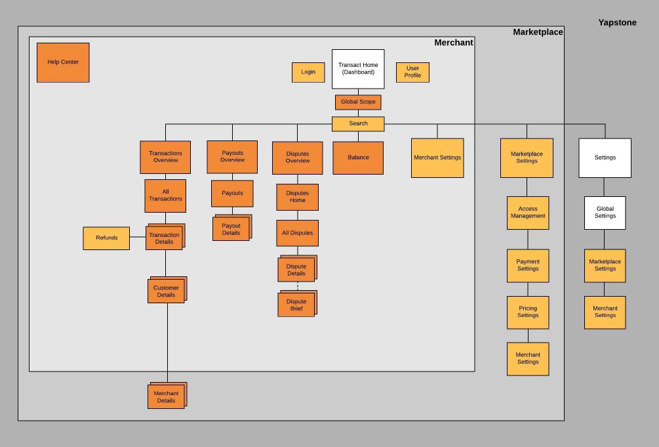Select the Balance node

358,158
